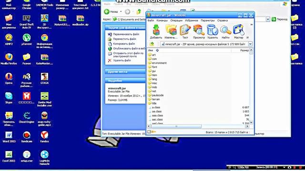Open Просмотр (View) tool in WinRAR

pyautogui.click(x=199, y=32)
